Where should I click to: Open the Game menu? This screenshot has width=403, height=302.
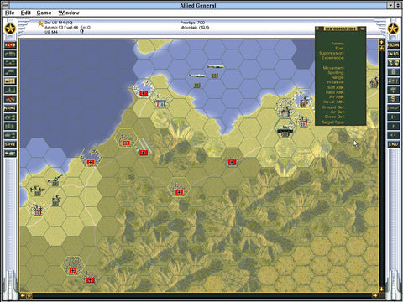click(44, 13)
